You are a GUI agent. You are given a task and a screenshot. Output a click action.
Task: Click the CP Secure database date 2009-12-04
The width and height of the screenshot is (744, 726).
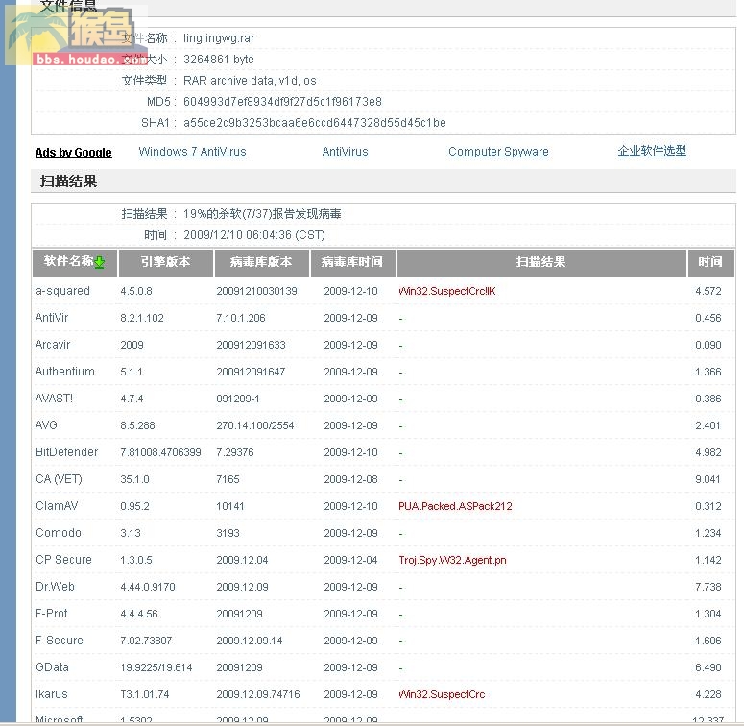(x=350, y=560)
